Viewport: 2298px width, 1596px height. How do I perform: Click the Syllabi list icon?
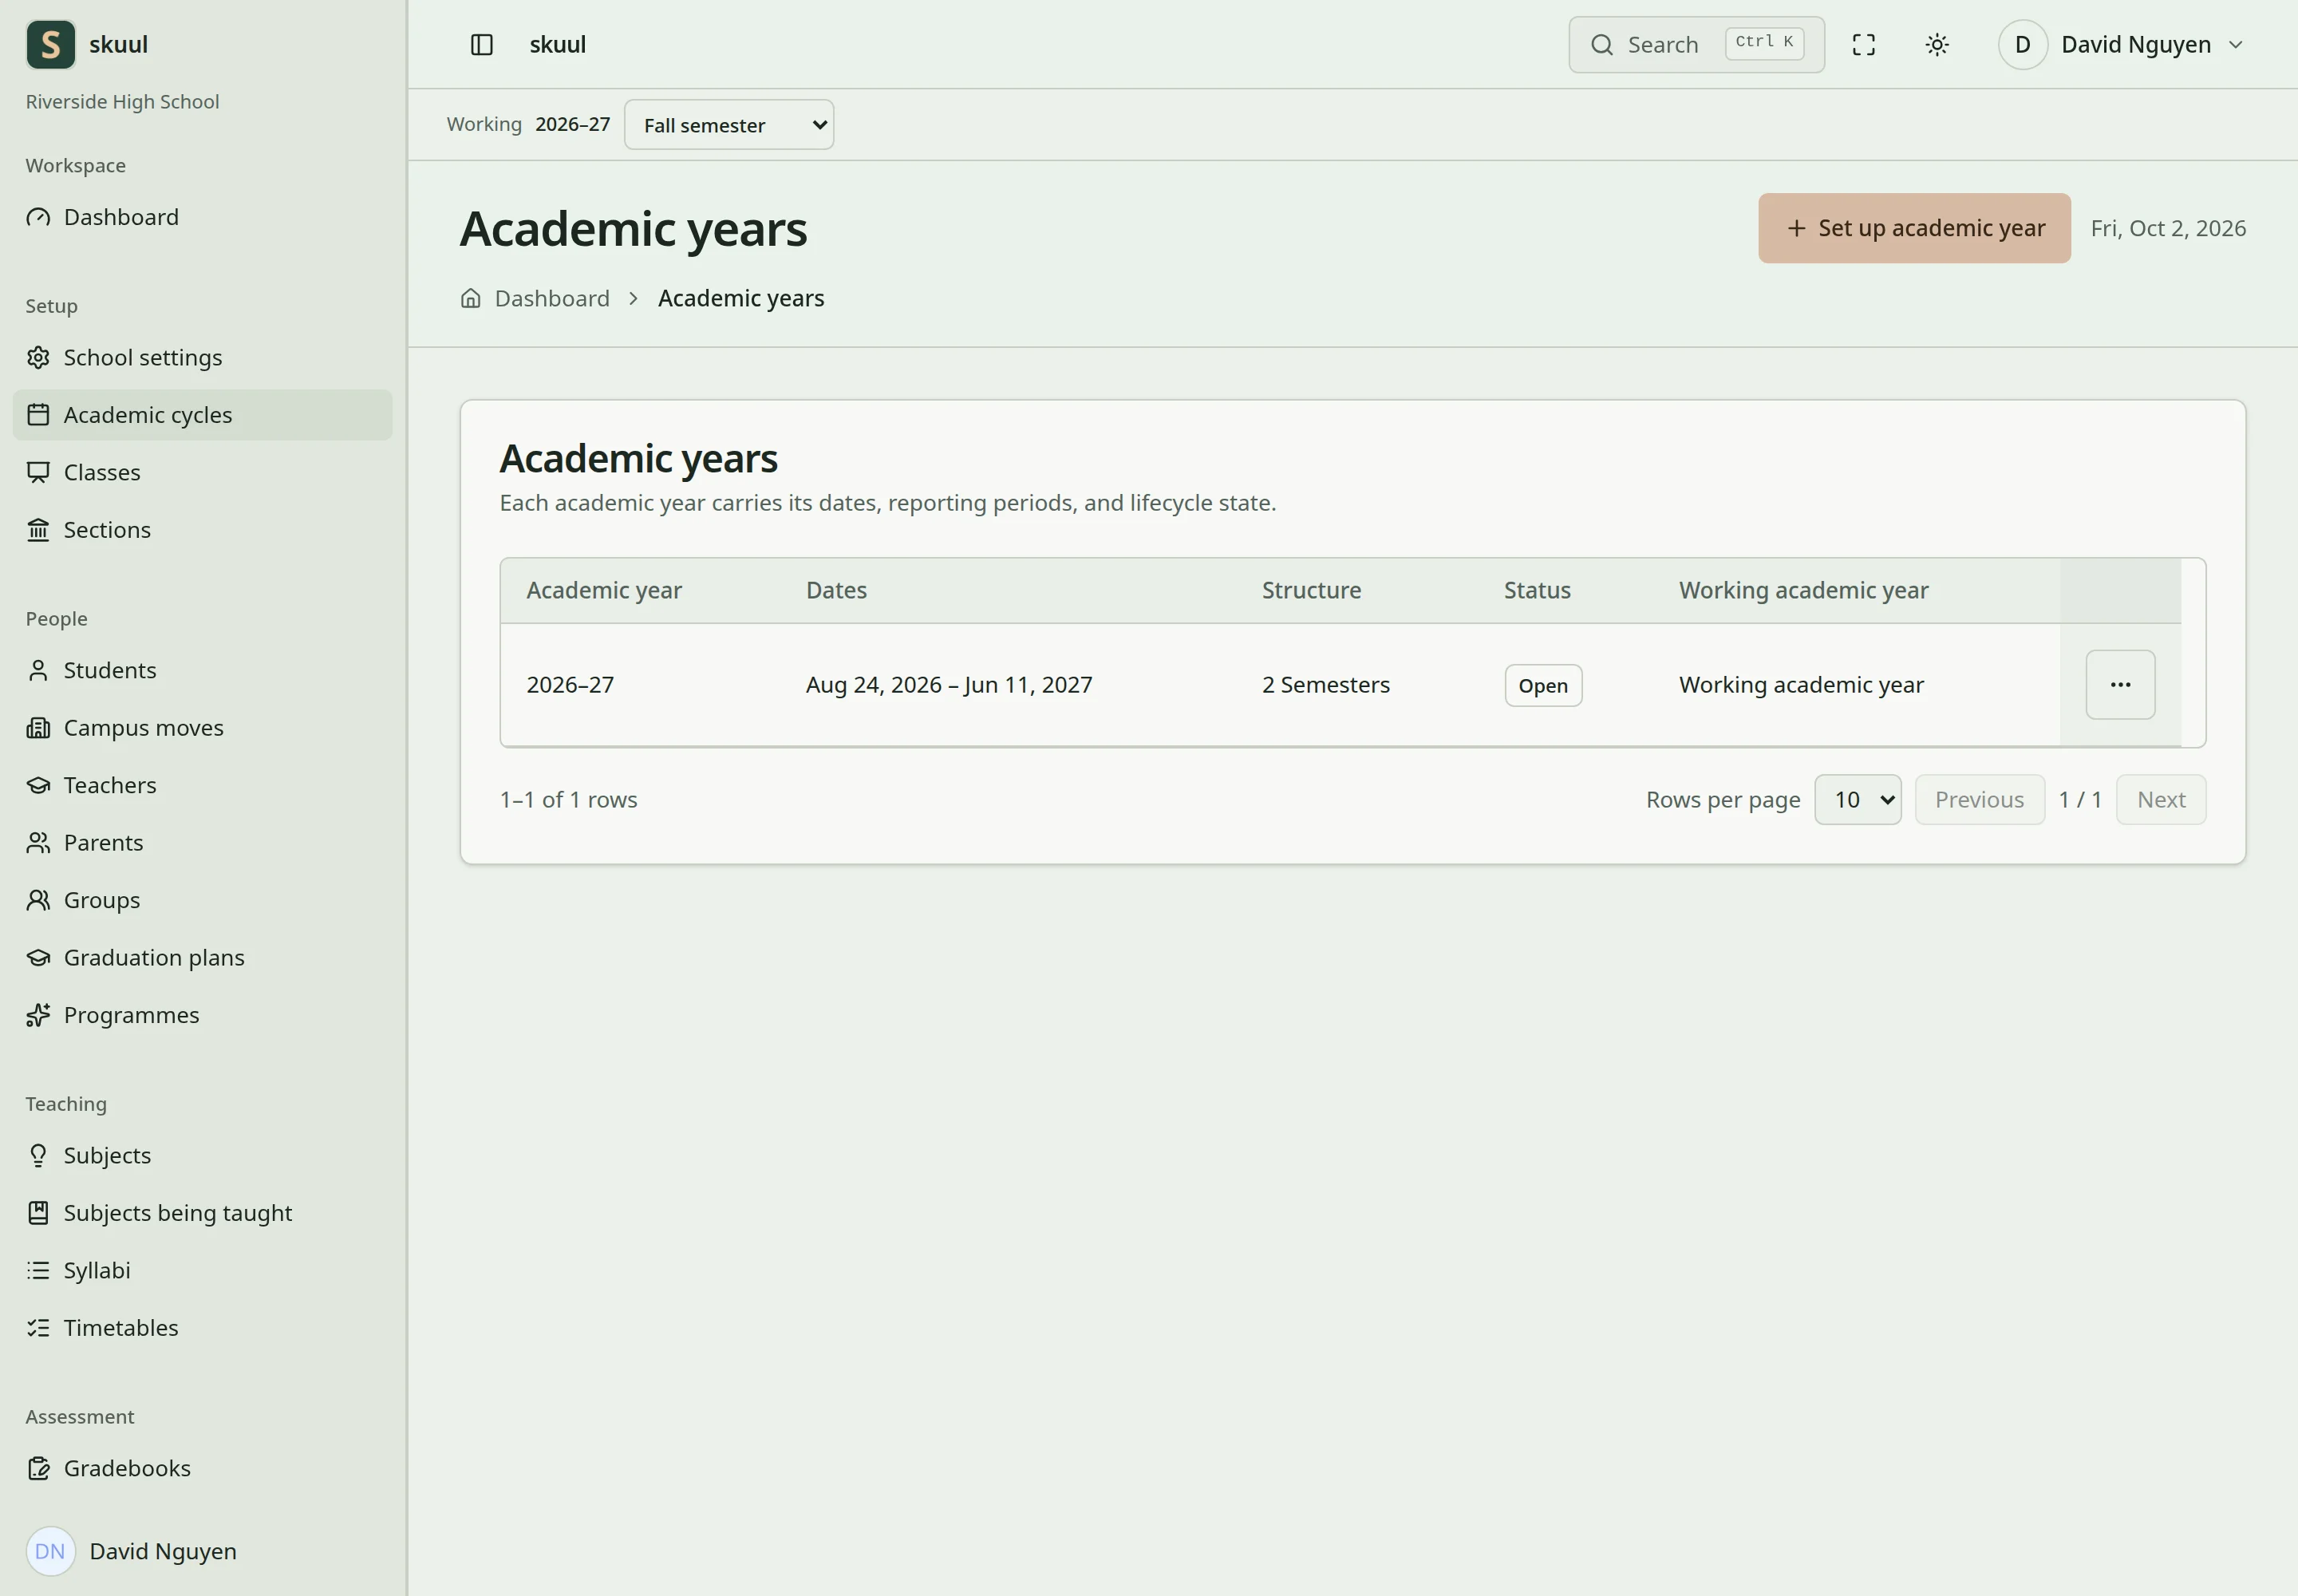(x=38, y=1270)
